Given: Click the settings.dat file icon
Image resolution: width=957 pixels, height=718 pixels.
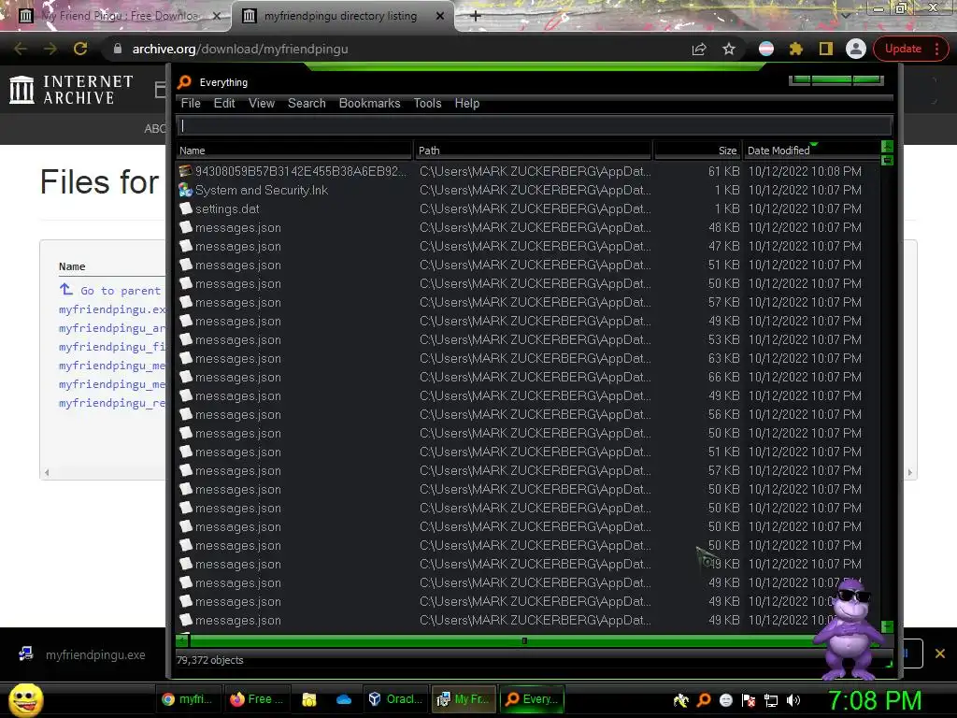Looking at the screenshot, I should (186, 208).
